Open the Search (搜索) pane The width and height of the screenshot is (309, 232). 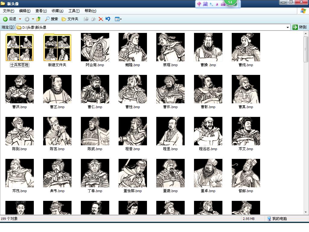point(51,19)
